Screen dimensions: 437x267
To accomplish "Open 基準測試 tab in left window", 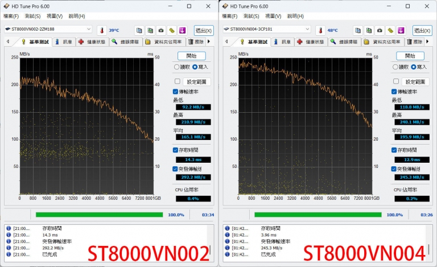I will (35, 42).
